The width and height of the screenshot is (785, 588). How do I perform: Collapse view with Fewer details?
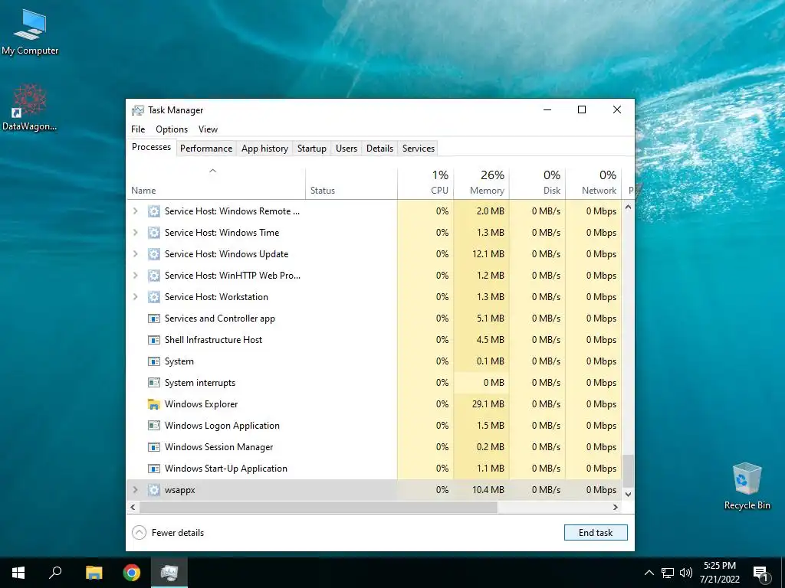tap(168, 533)
